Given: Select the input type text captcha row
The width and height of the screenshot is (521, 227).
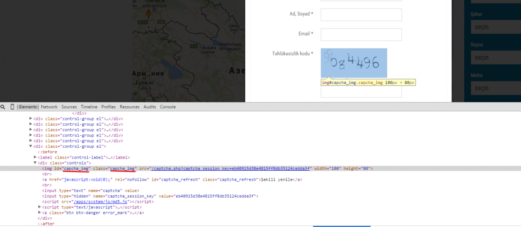Looking at the screenshot, I should pyautogui.click(x=90, y=191).
